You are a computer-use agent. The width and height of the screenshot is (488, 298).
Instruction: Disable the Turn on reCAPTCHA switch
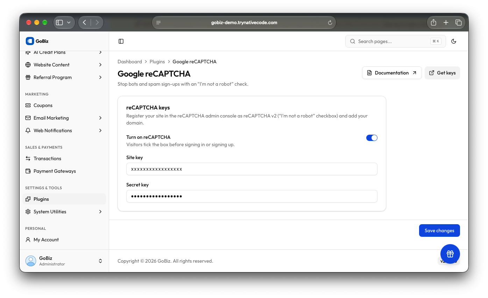click(x=372, y=138)
